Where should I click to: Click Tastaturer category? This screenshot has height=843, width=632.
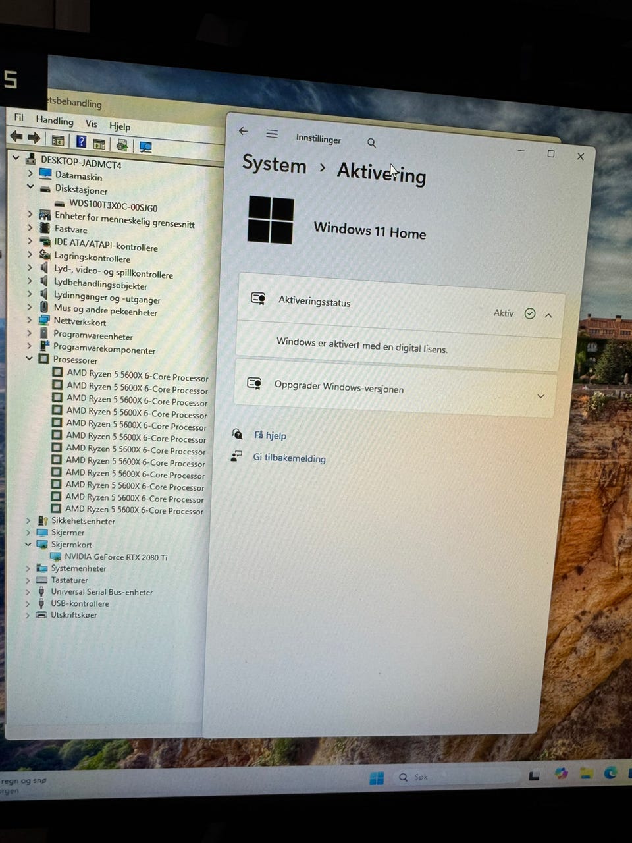point(69,580)
